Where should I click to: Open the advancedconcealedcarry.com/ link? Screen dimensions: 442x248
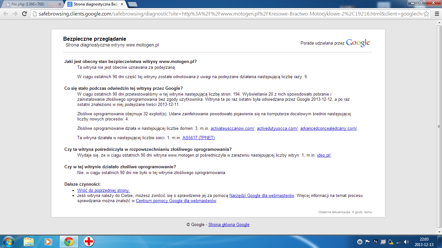pos(328,129)
